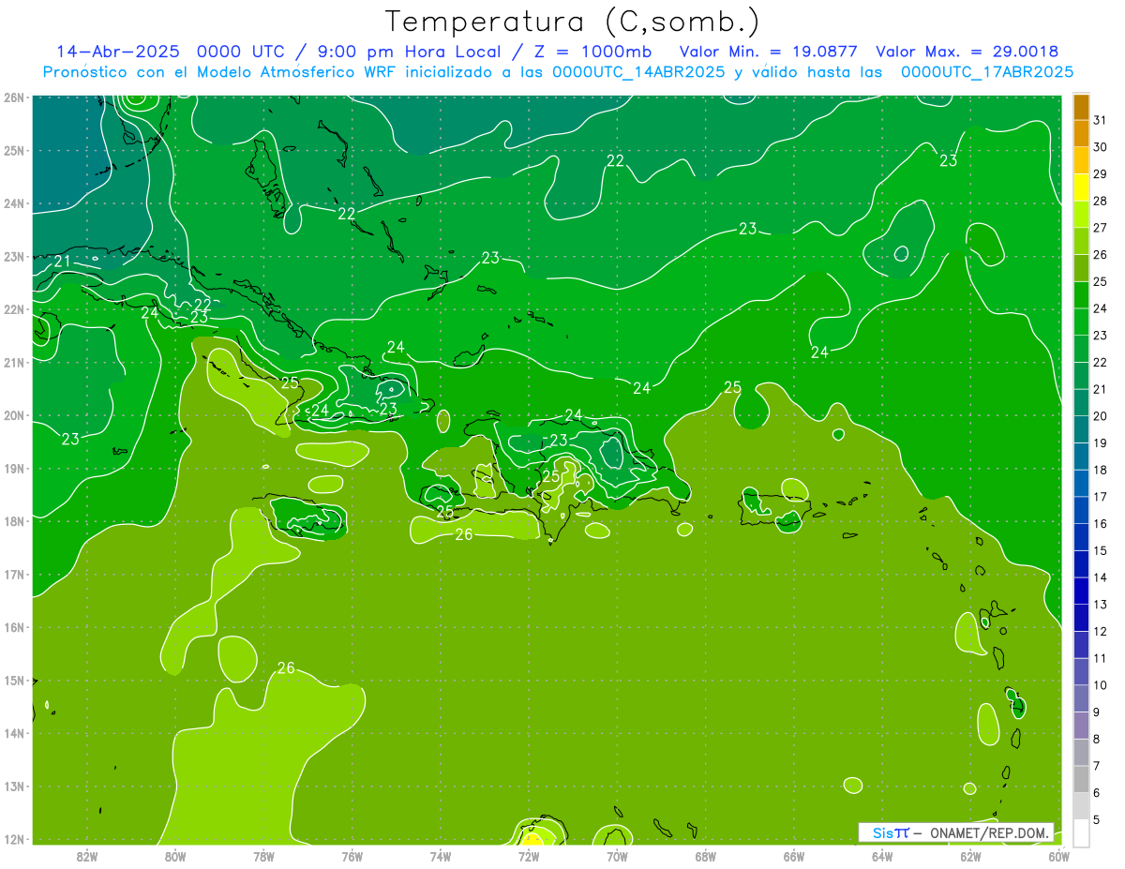
Task: Click the '78W' longitude axis label
Action: [263, 856]
